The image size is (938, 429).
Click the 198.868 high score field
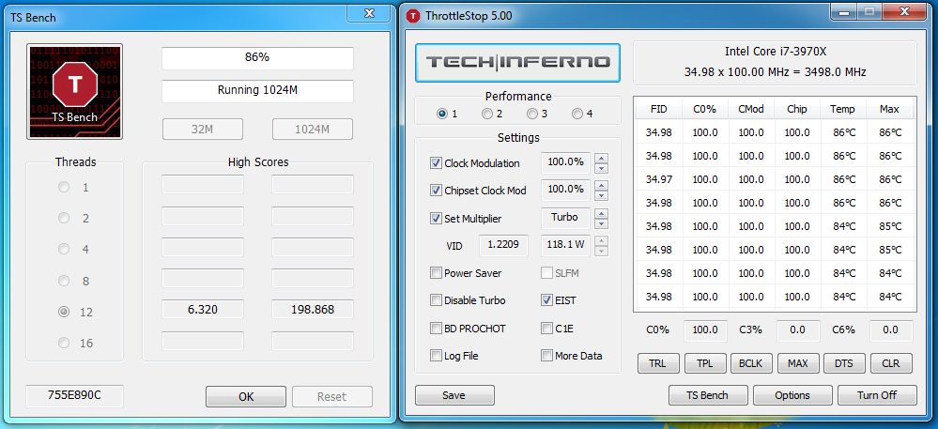pyautogui.click(x=313, y=310)
